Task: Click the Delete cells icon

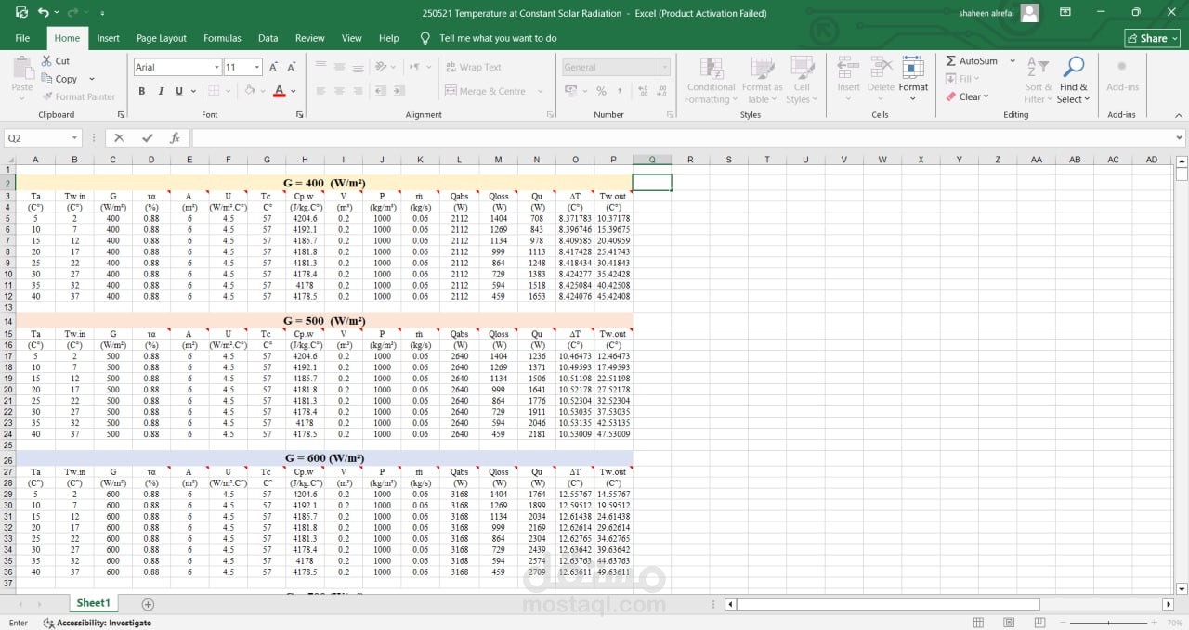Action: click(x=881, y=69)
